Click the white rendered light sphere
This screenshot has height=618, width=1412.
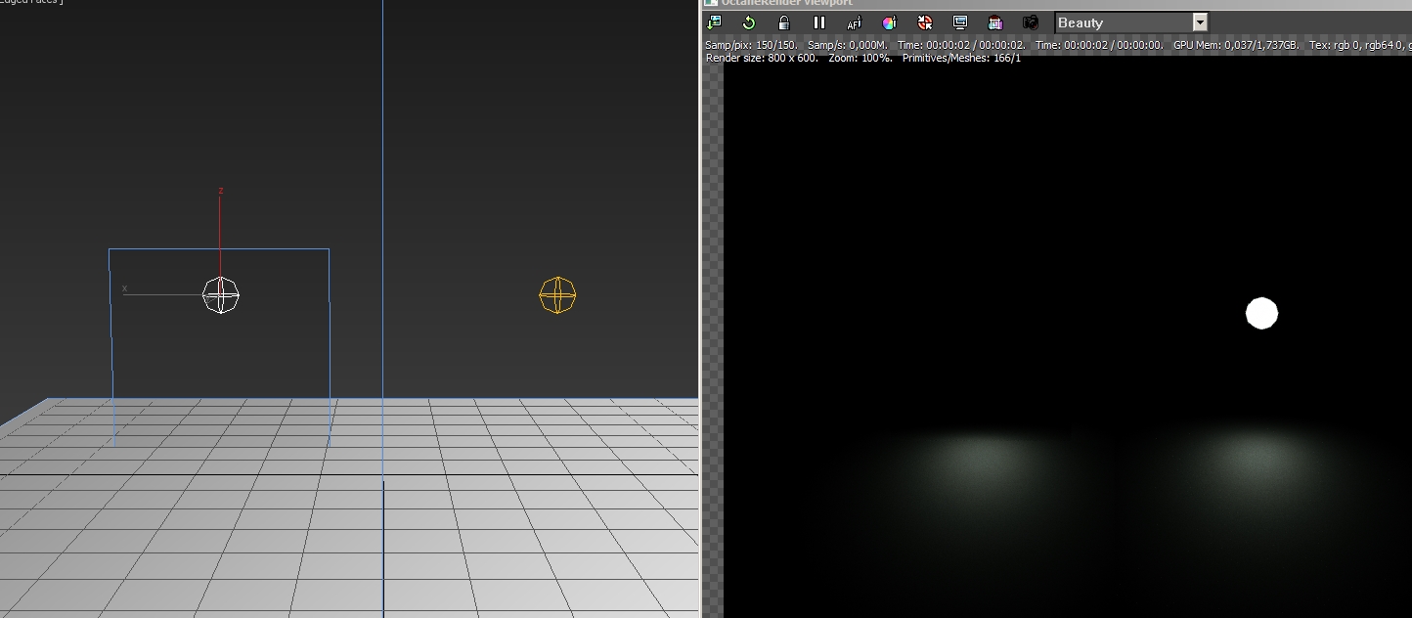click(1261, 313)
